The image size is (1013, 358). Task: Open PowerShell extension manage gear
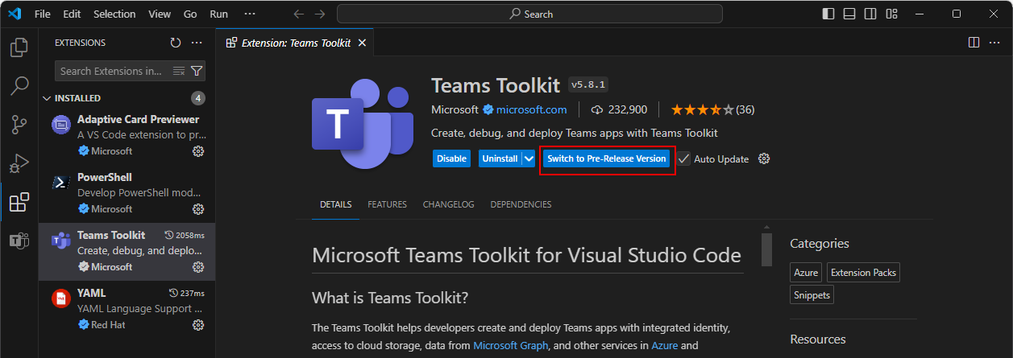(198, 209)
